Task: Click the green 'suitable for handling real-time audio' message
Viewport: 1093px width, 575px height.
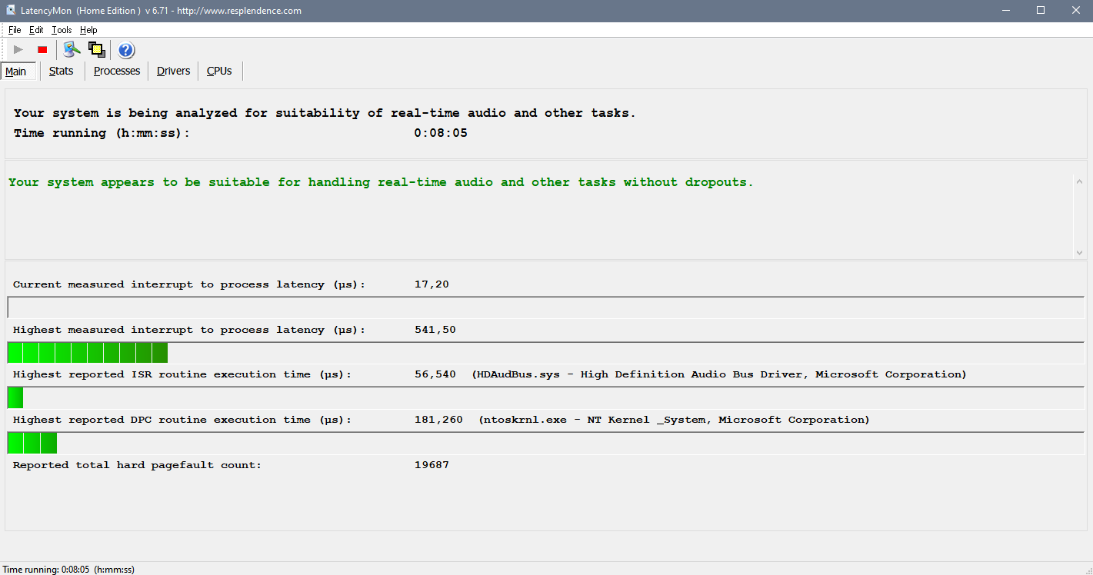Action: [381, 182]
